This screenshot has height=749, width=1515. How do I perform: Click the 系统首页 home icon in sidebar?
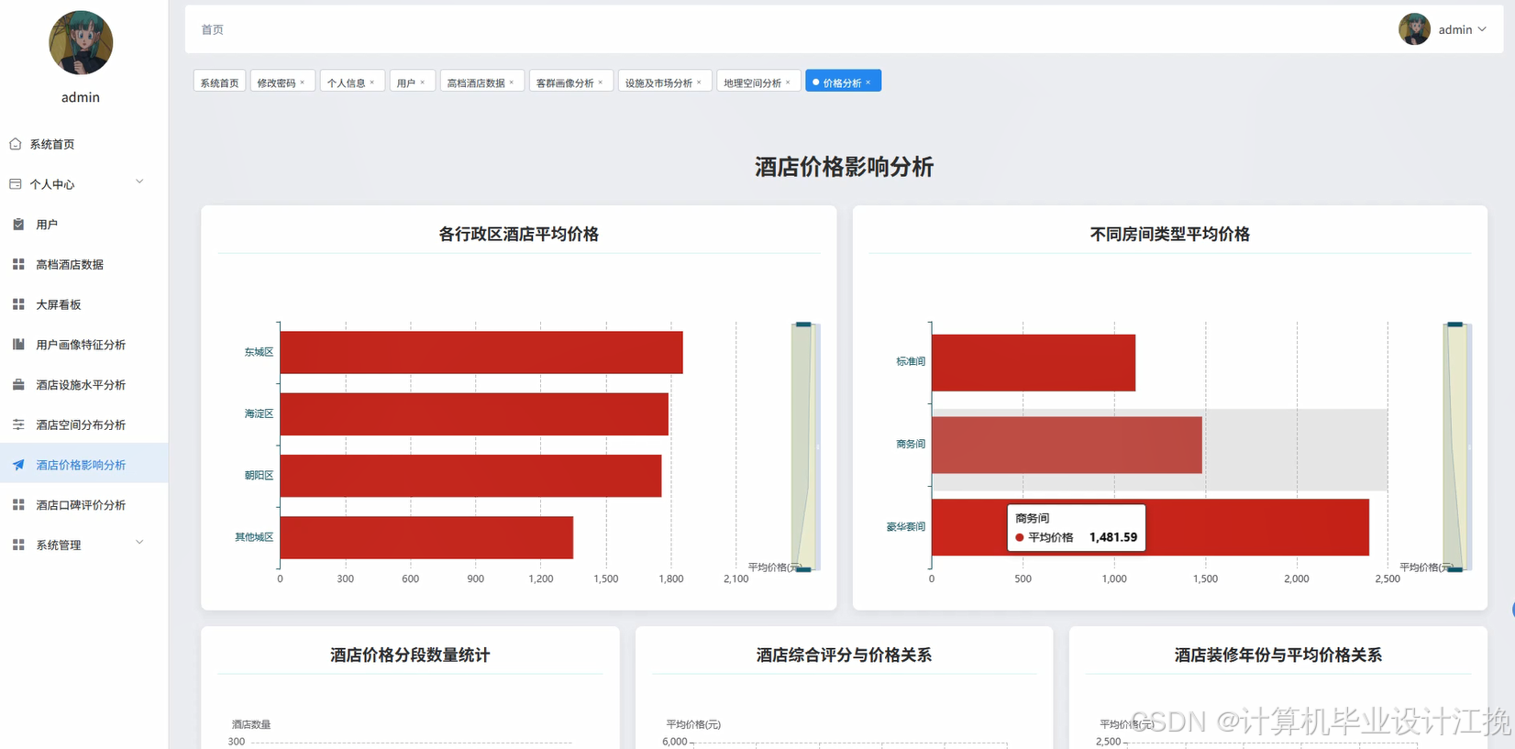click(x=16, y=144)
